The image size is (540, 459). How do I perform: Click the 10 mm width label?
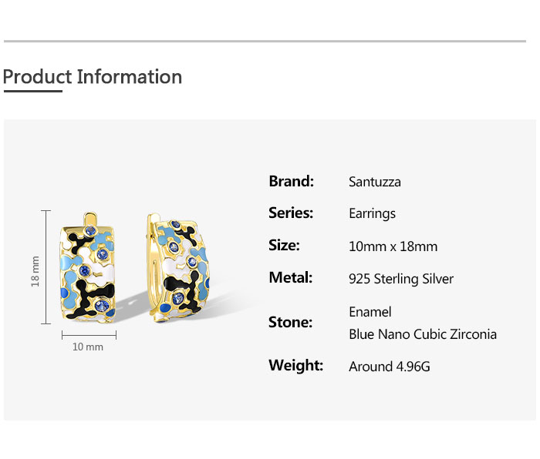[88, 347]
